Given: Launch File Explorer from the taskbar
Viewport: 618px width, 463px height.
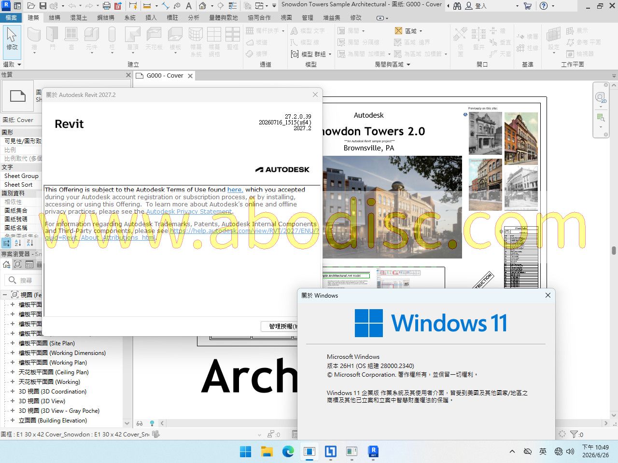Looking at the screenshot, I should (x=267, y=451).
